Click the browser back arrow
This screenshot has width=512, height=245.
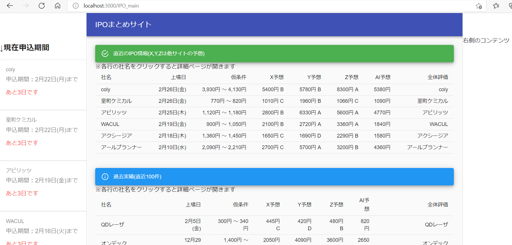click(10, 6)
